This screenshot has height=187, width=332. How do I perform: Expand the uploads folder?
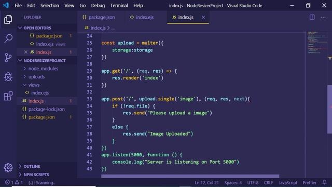click(25, 76)
